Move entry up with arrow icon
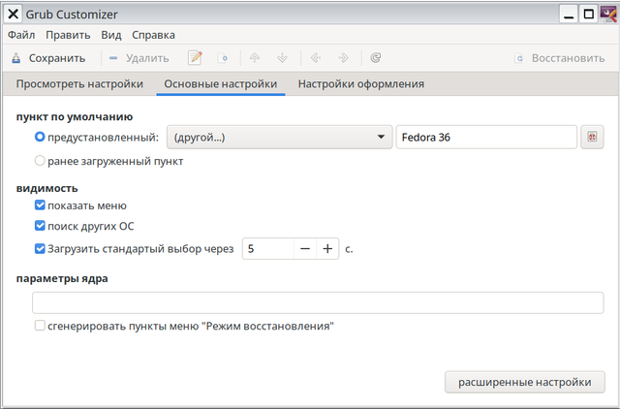The width and height of the screenshot is (620, 409). [x=255, y=58]
